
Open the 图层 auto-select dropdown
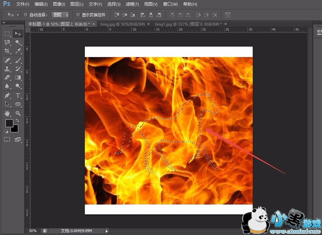coord(61,15)
